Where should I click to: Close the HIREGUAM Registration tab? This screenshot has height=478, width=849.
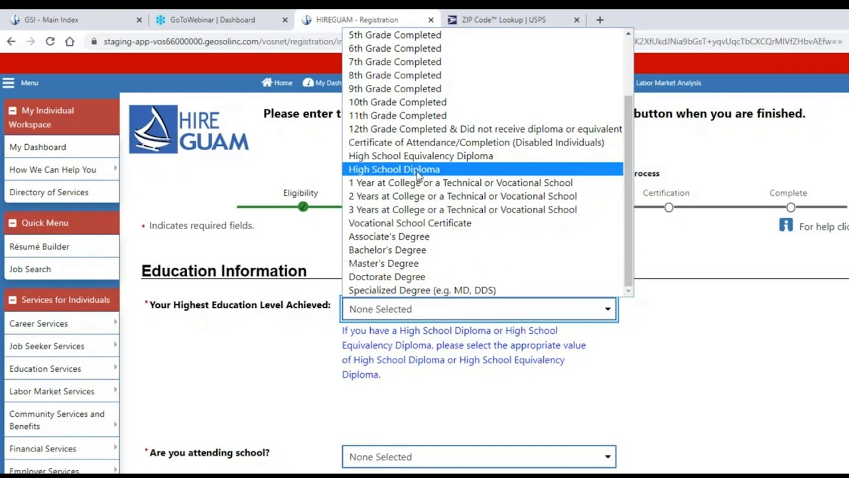431,20
